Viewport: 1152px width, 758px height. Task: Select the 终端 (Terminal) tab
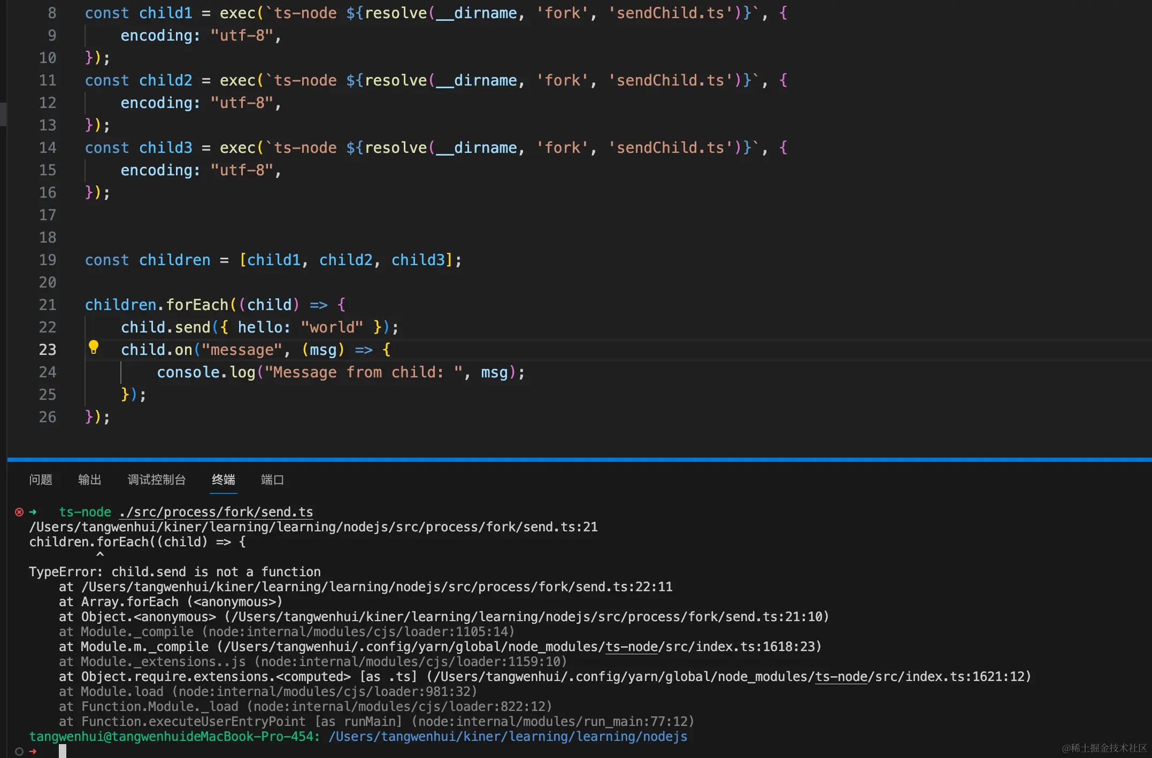coord(223,479)
